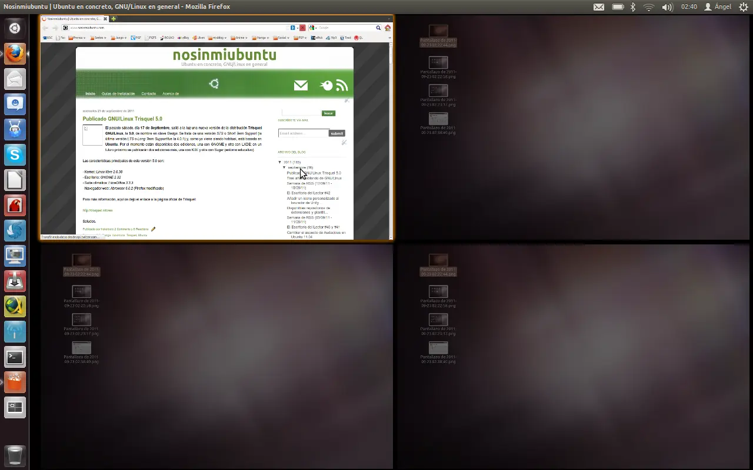Open the El Escritorio del Lector #42 archive link
Viewport: 753px width, 470px height.
click(308, 193)
